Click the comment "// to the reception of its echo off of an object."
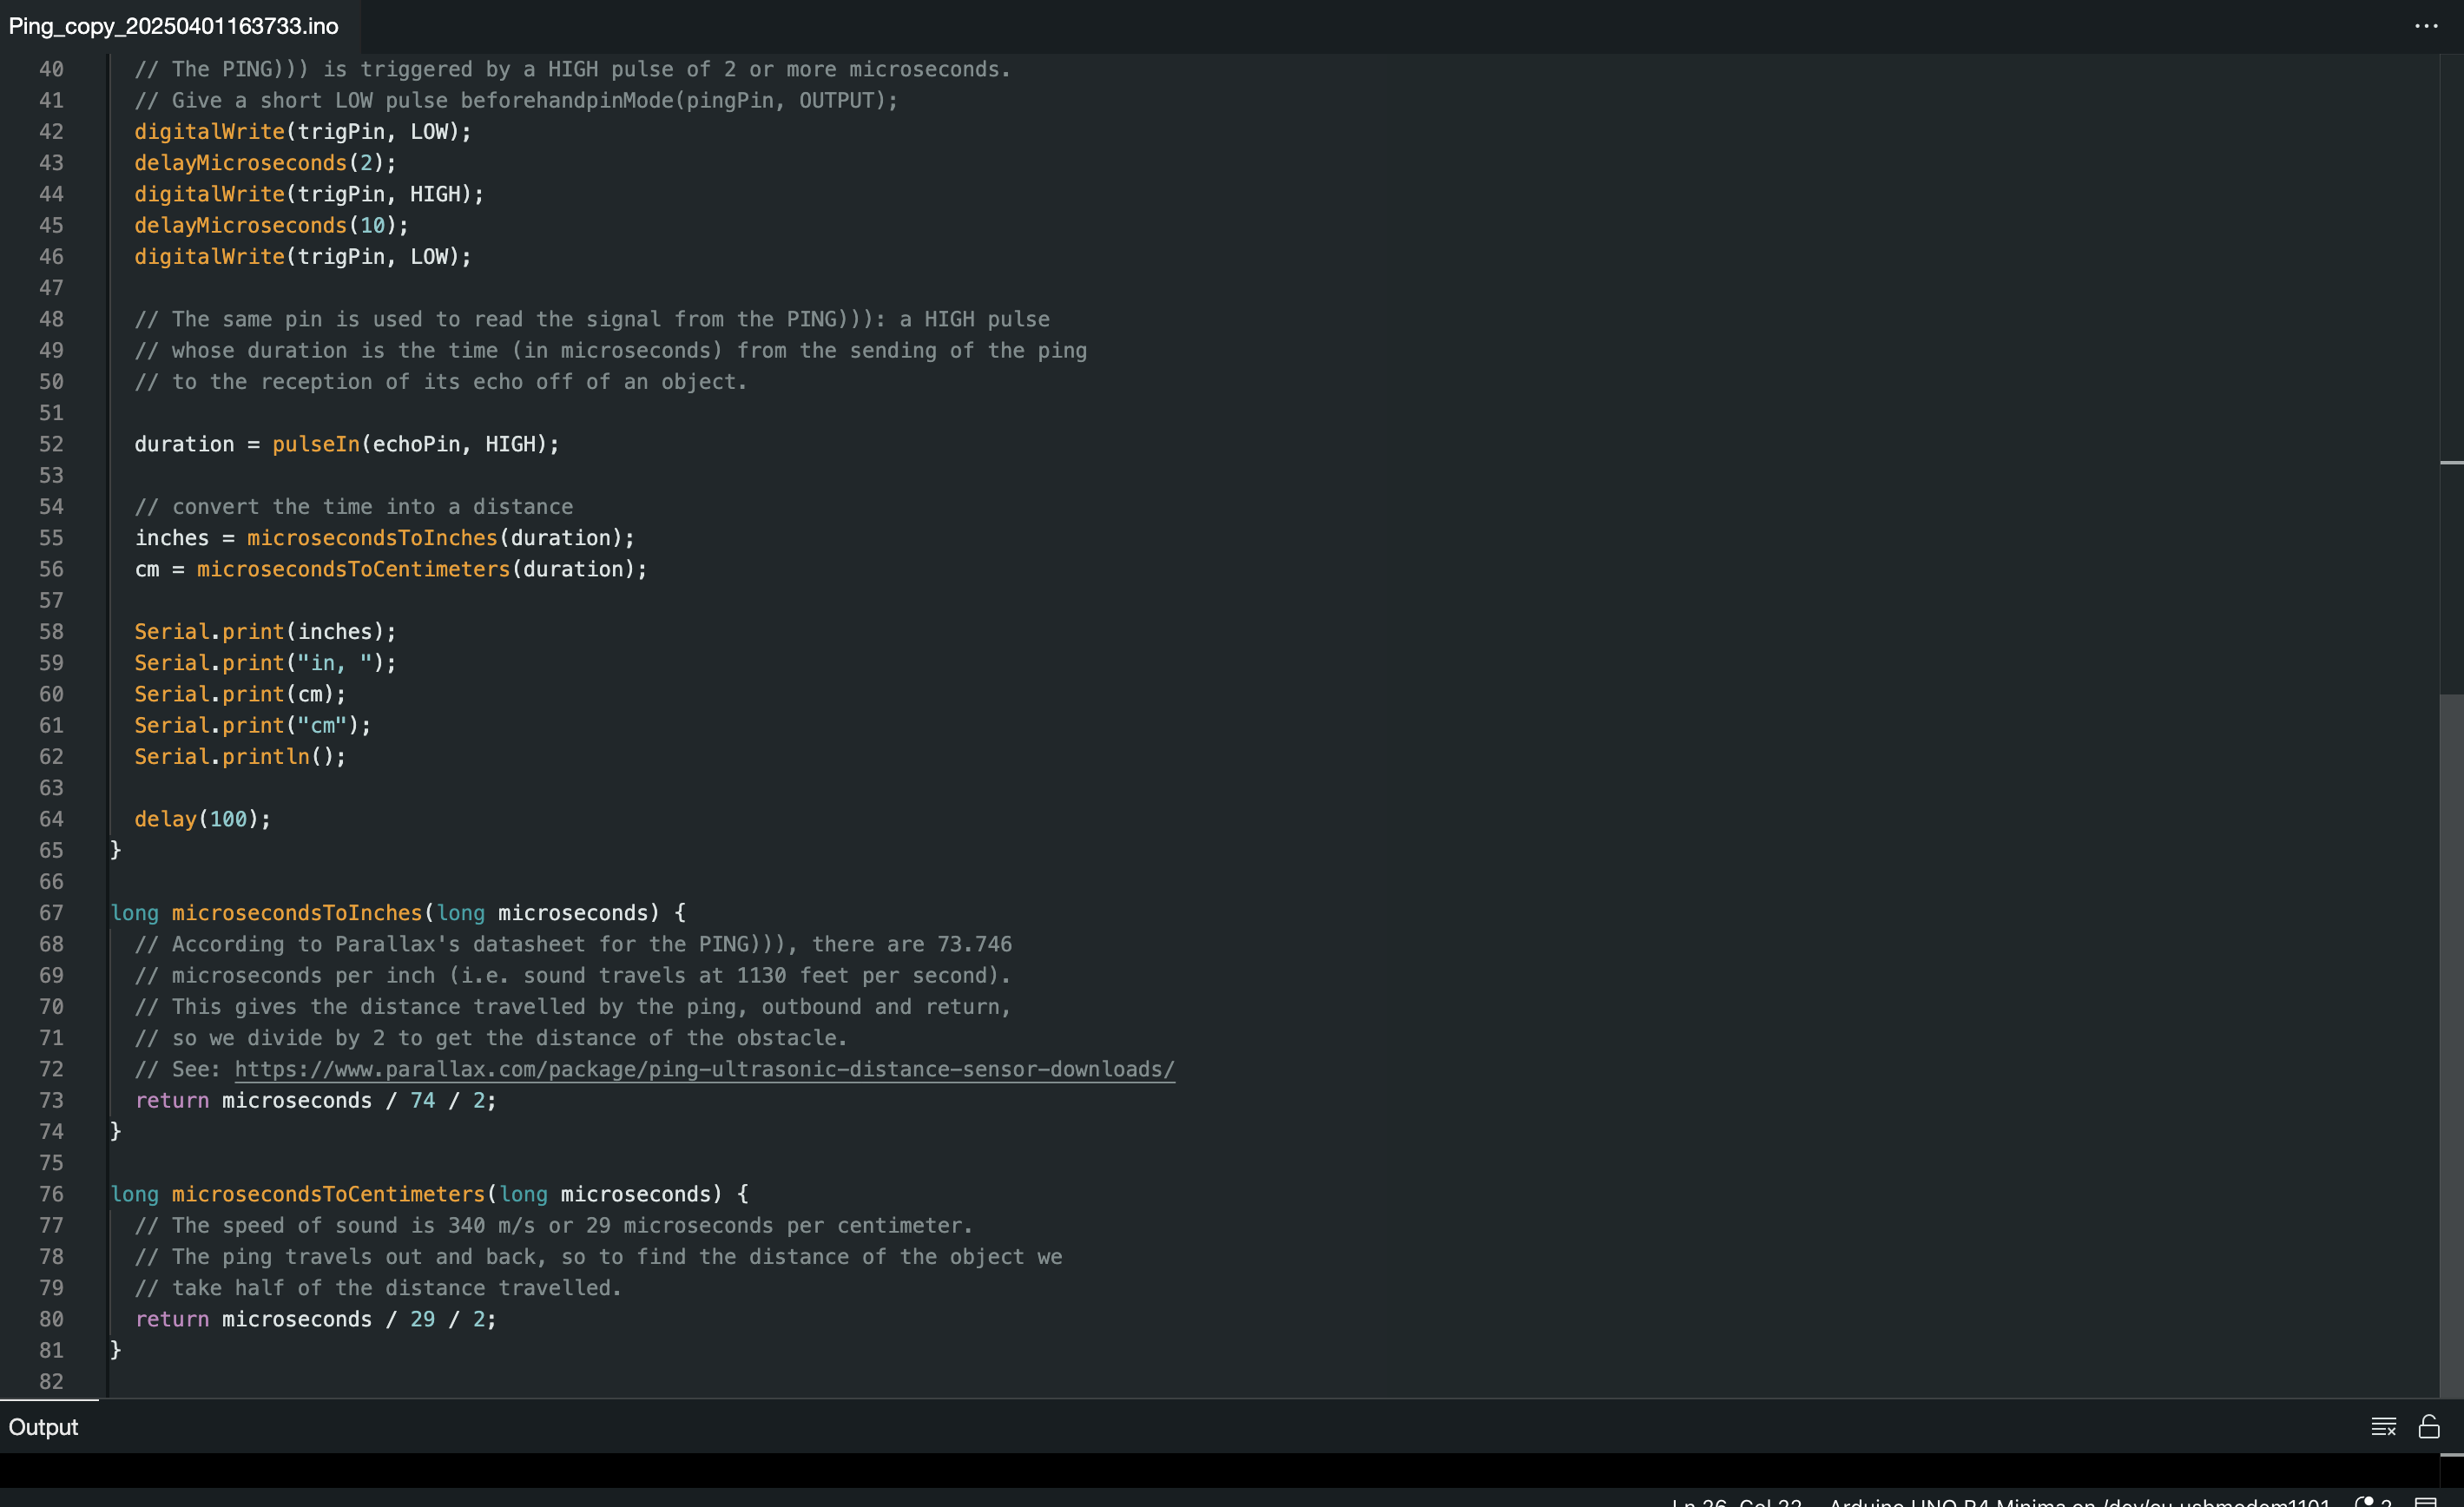 click(x=441, y=382)
